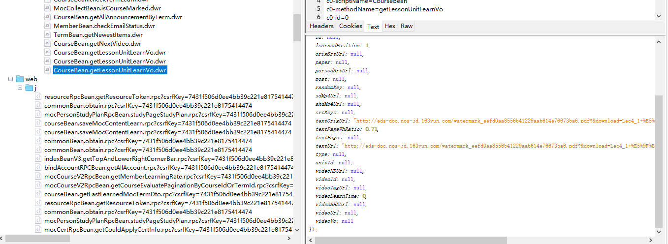Collapse the web folder node

(x=10, y=79)
